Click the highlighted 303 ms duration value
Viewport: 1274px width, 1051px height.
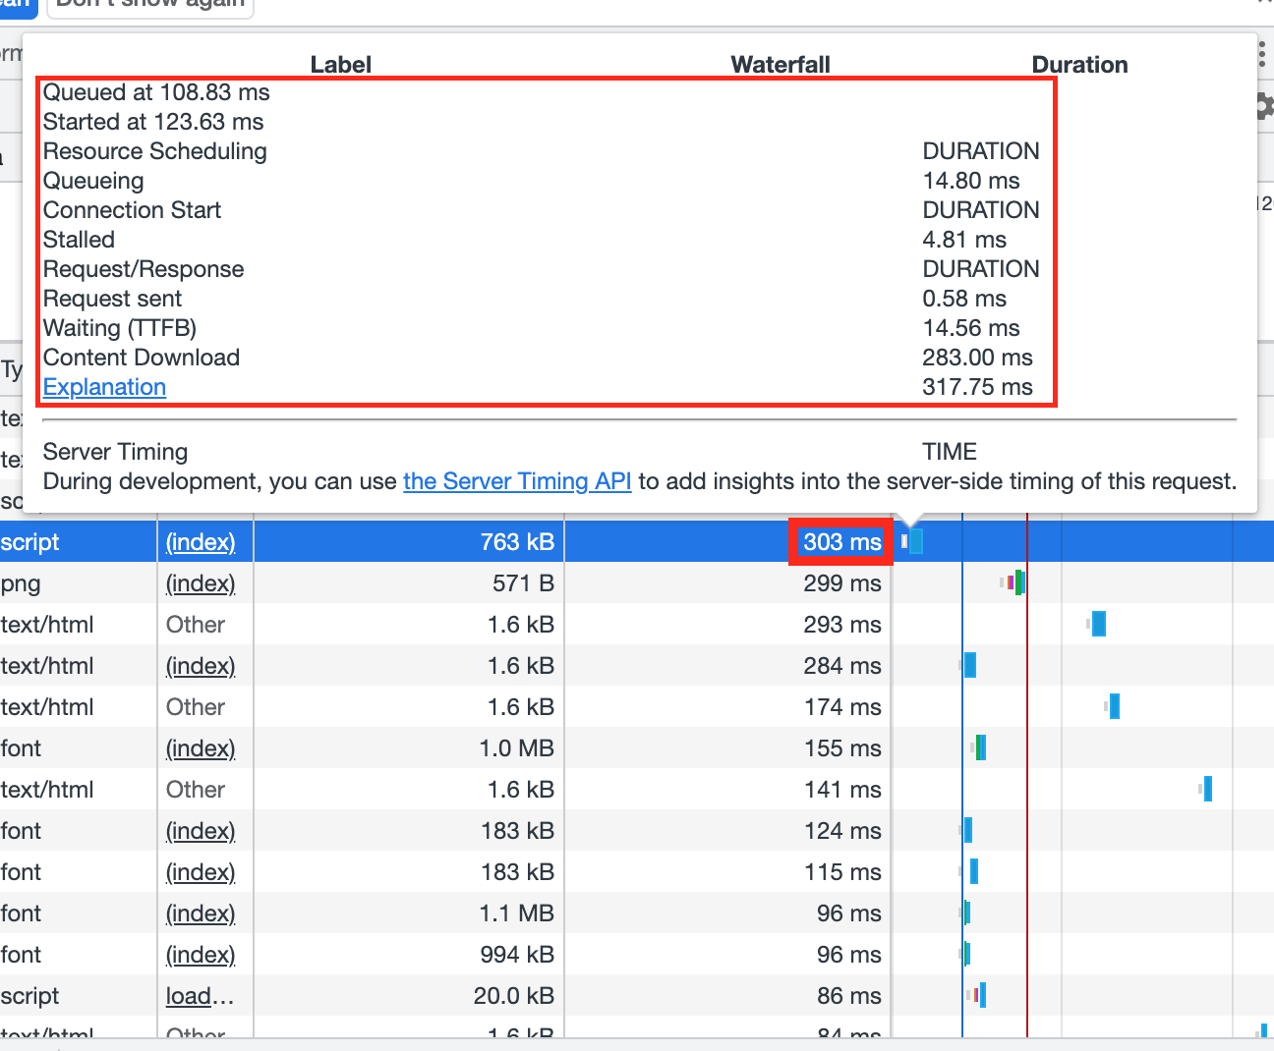840,541
